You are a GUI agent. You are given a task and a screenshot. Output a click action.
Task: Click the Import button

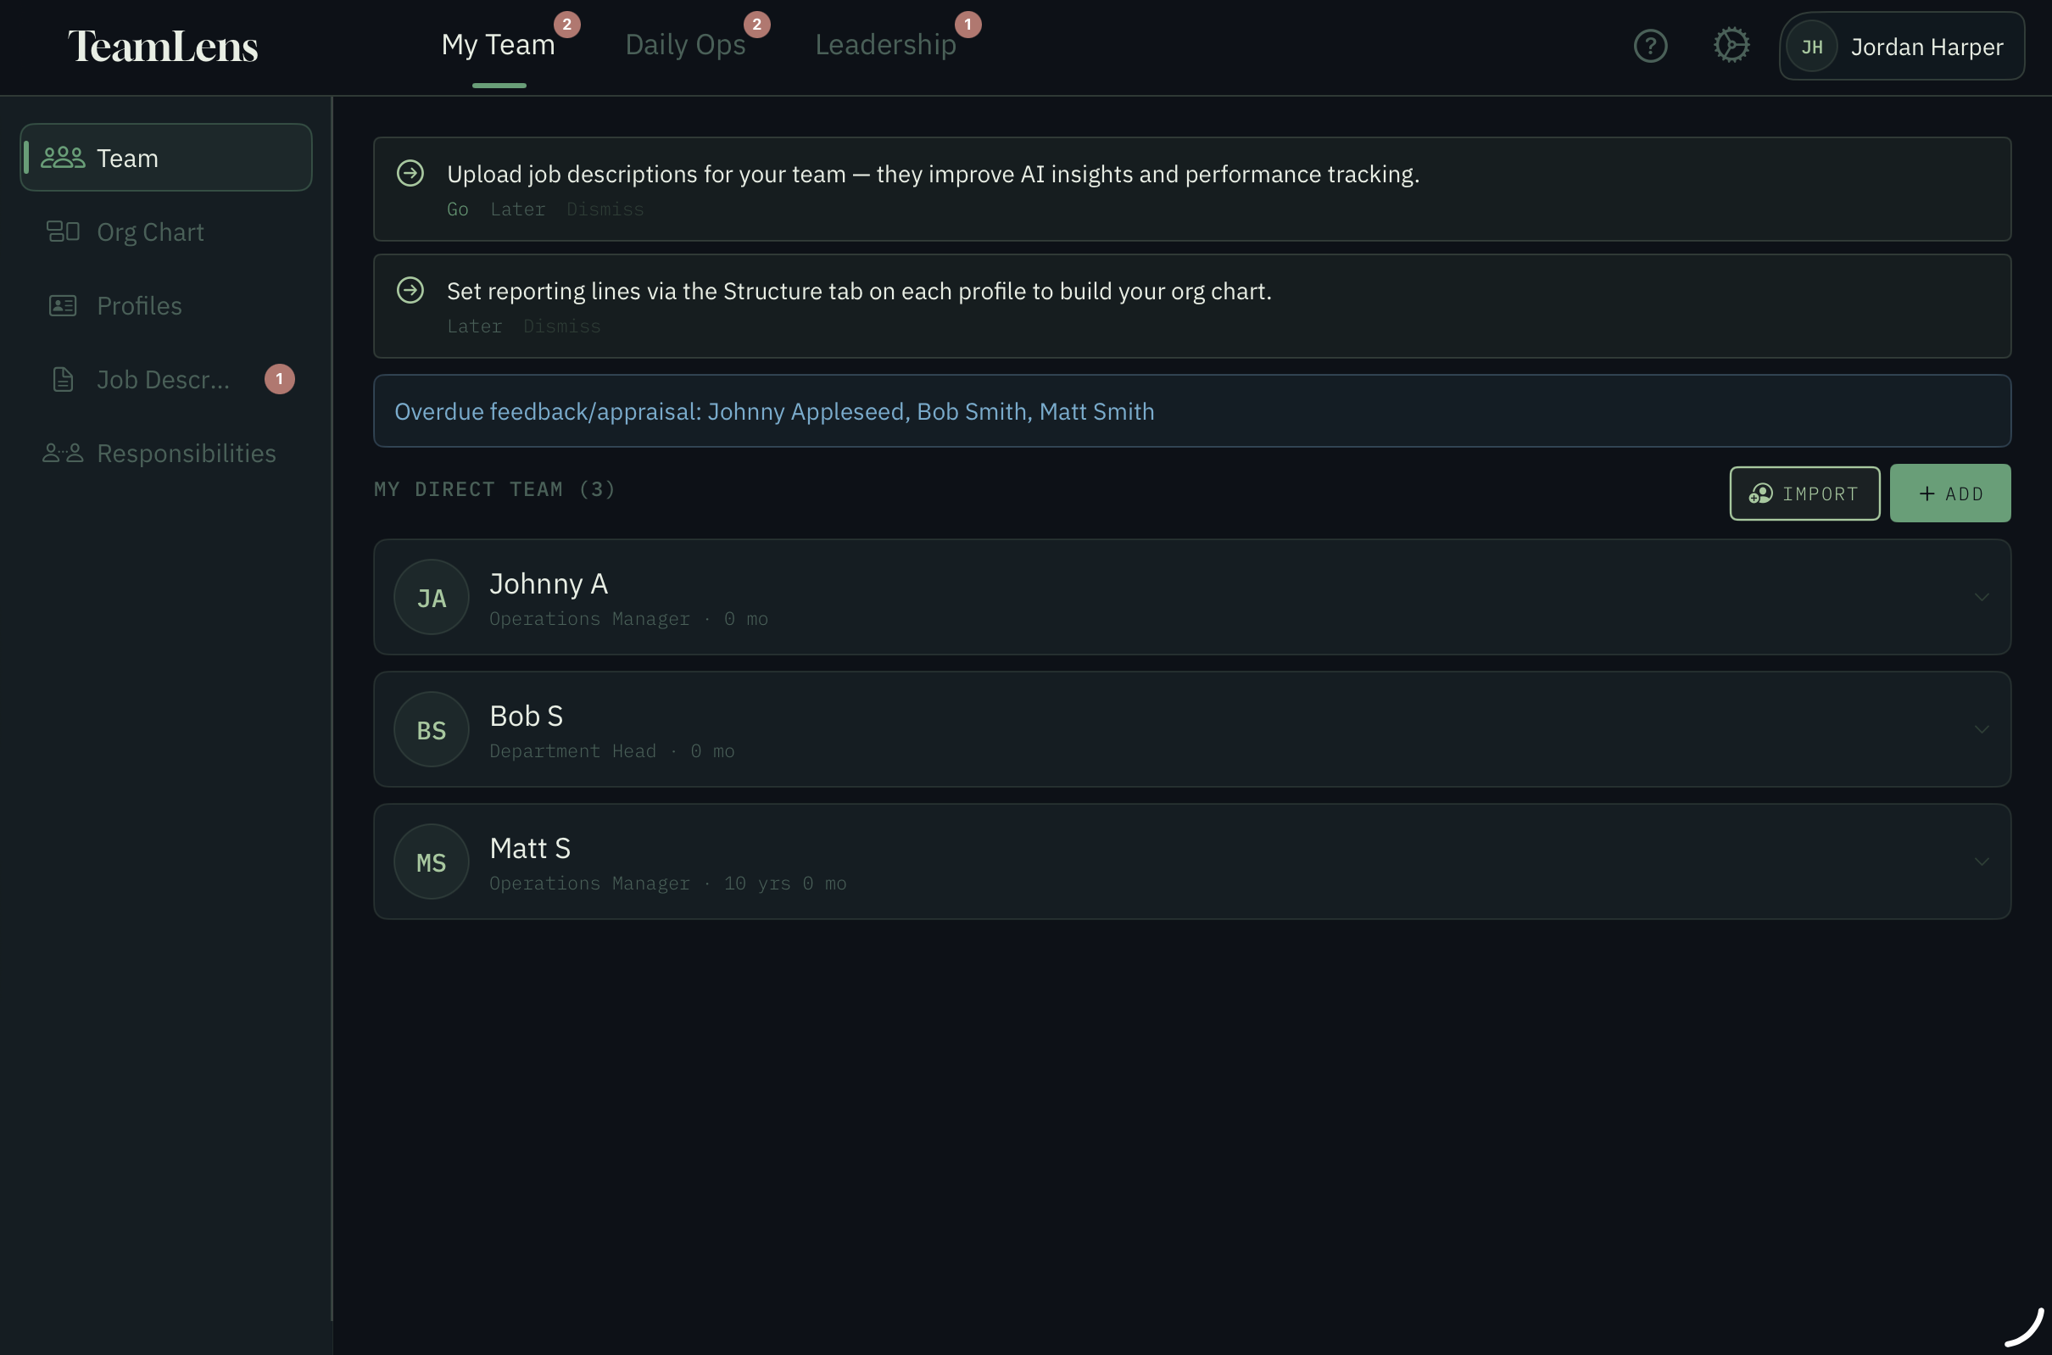pos(1805,493)
